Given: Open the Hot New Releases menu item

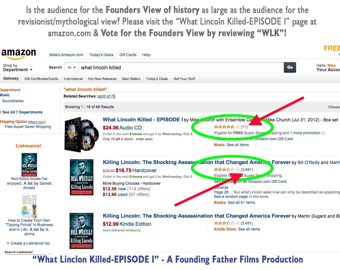Looking at the screenshot, I should (x=102, y=79).
